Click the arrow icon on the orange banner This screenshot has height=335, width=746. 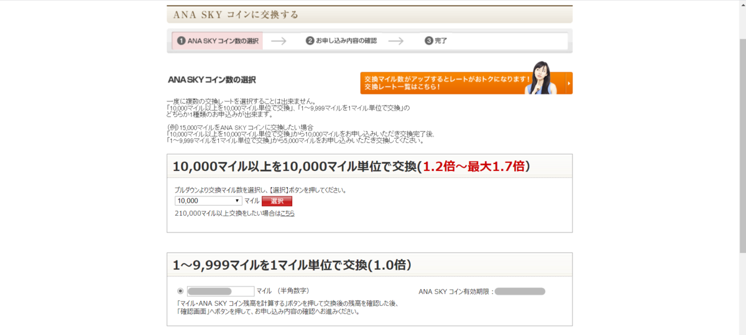click(x=568, y=83)
